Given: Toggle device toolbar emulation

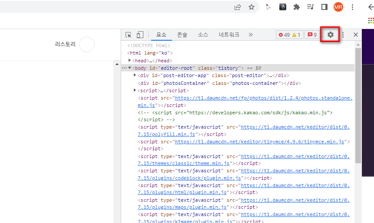Looking at the screenshot, I should [x=140, y=35].
